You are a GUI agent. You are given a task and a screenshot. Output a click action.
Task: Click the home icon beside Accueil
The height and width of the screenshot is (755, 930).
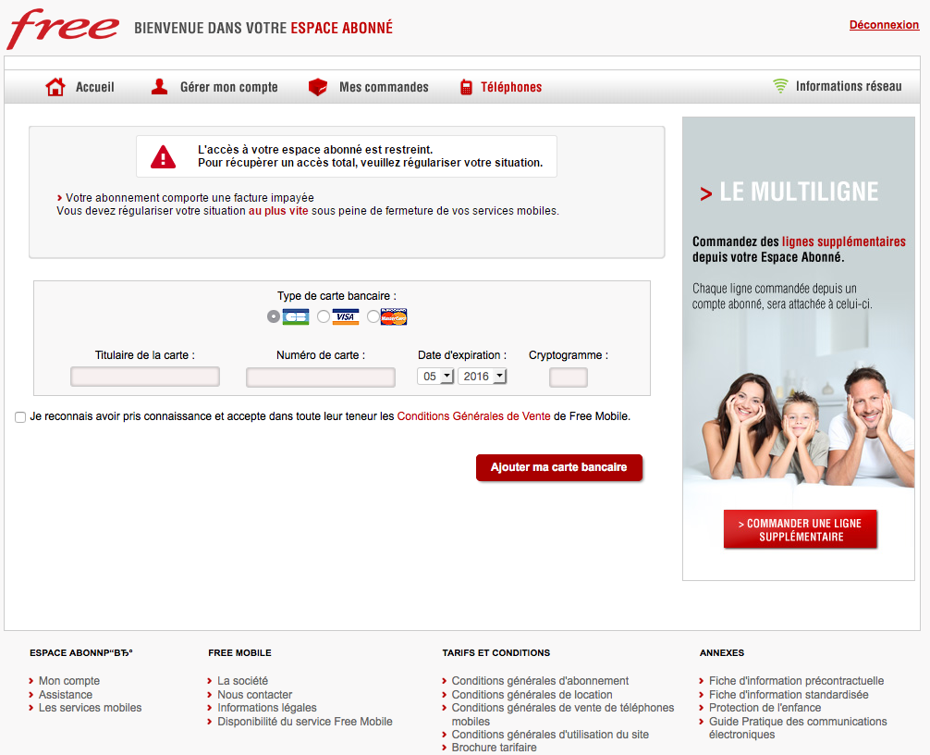click(x=55, y=87)
